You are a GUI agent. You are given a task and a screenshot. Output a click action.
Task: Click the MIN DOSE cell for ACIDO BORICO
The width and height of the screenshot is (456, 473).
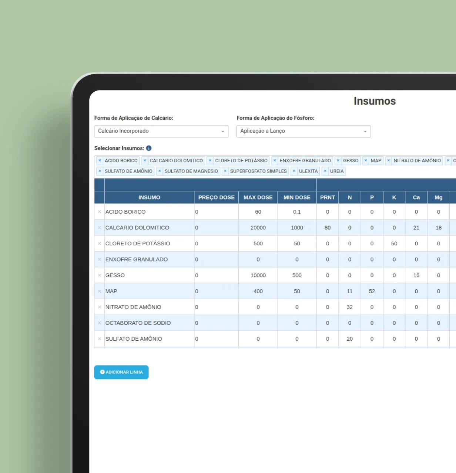point(297,212)
